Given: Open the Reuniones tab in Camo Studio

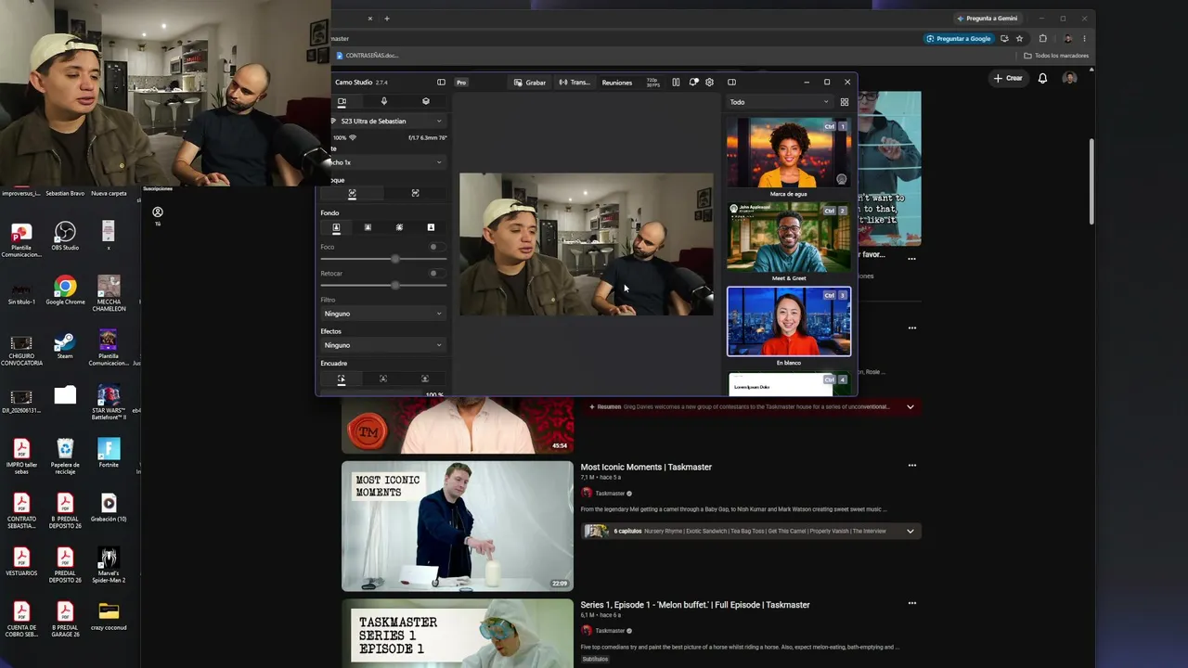Looking at the screenshot, I should [x=617, y=83].
